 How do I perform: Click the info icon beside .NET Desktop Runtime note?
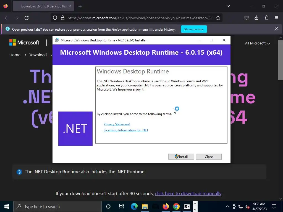coord(19,172)
